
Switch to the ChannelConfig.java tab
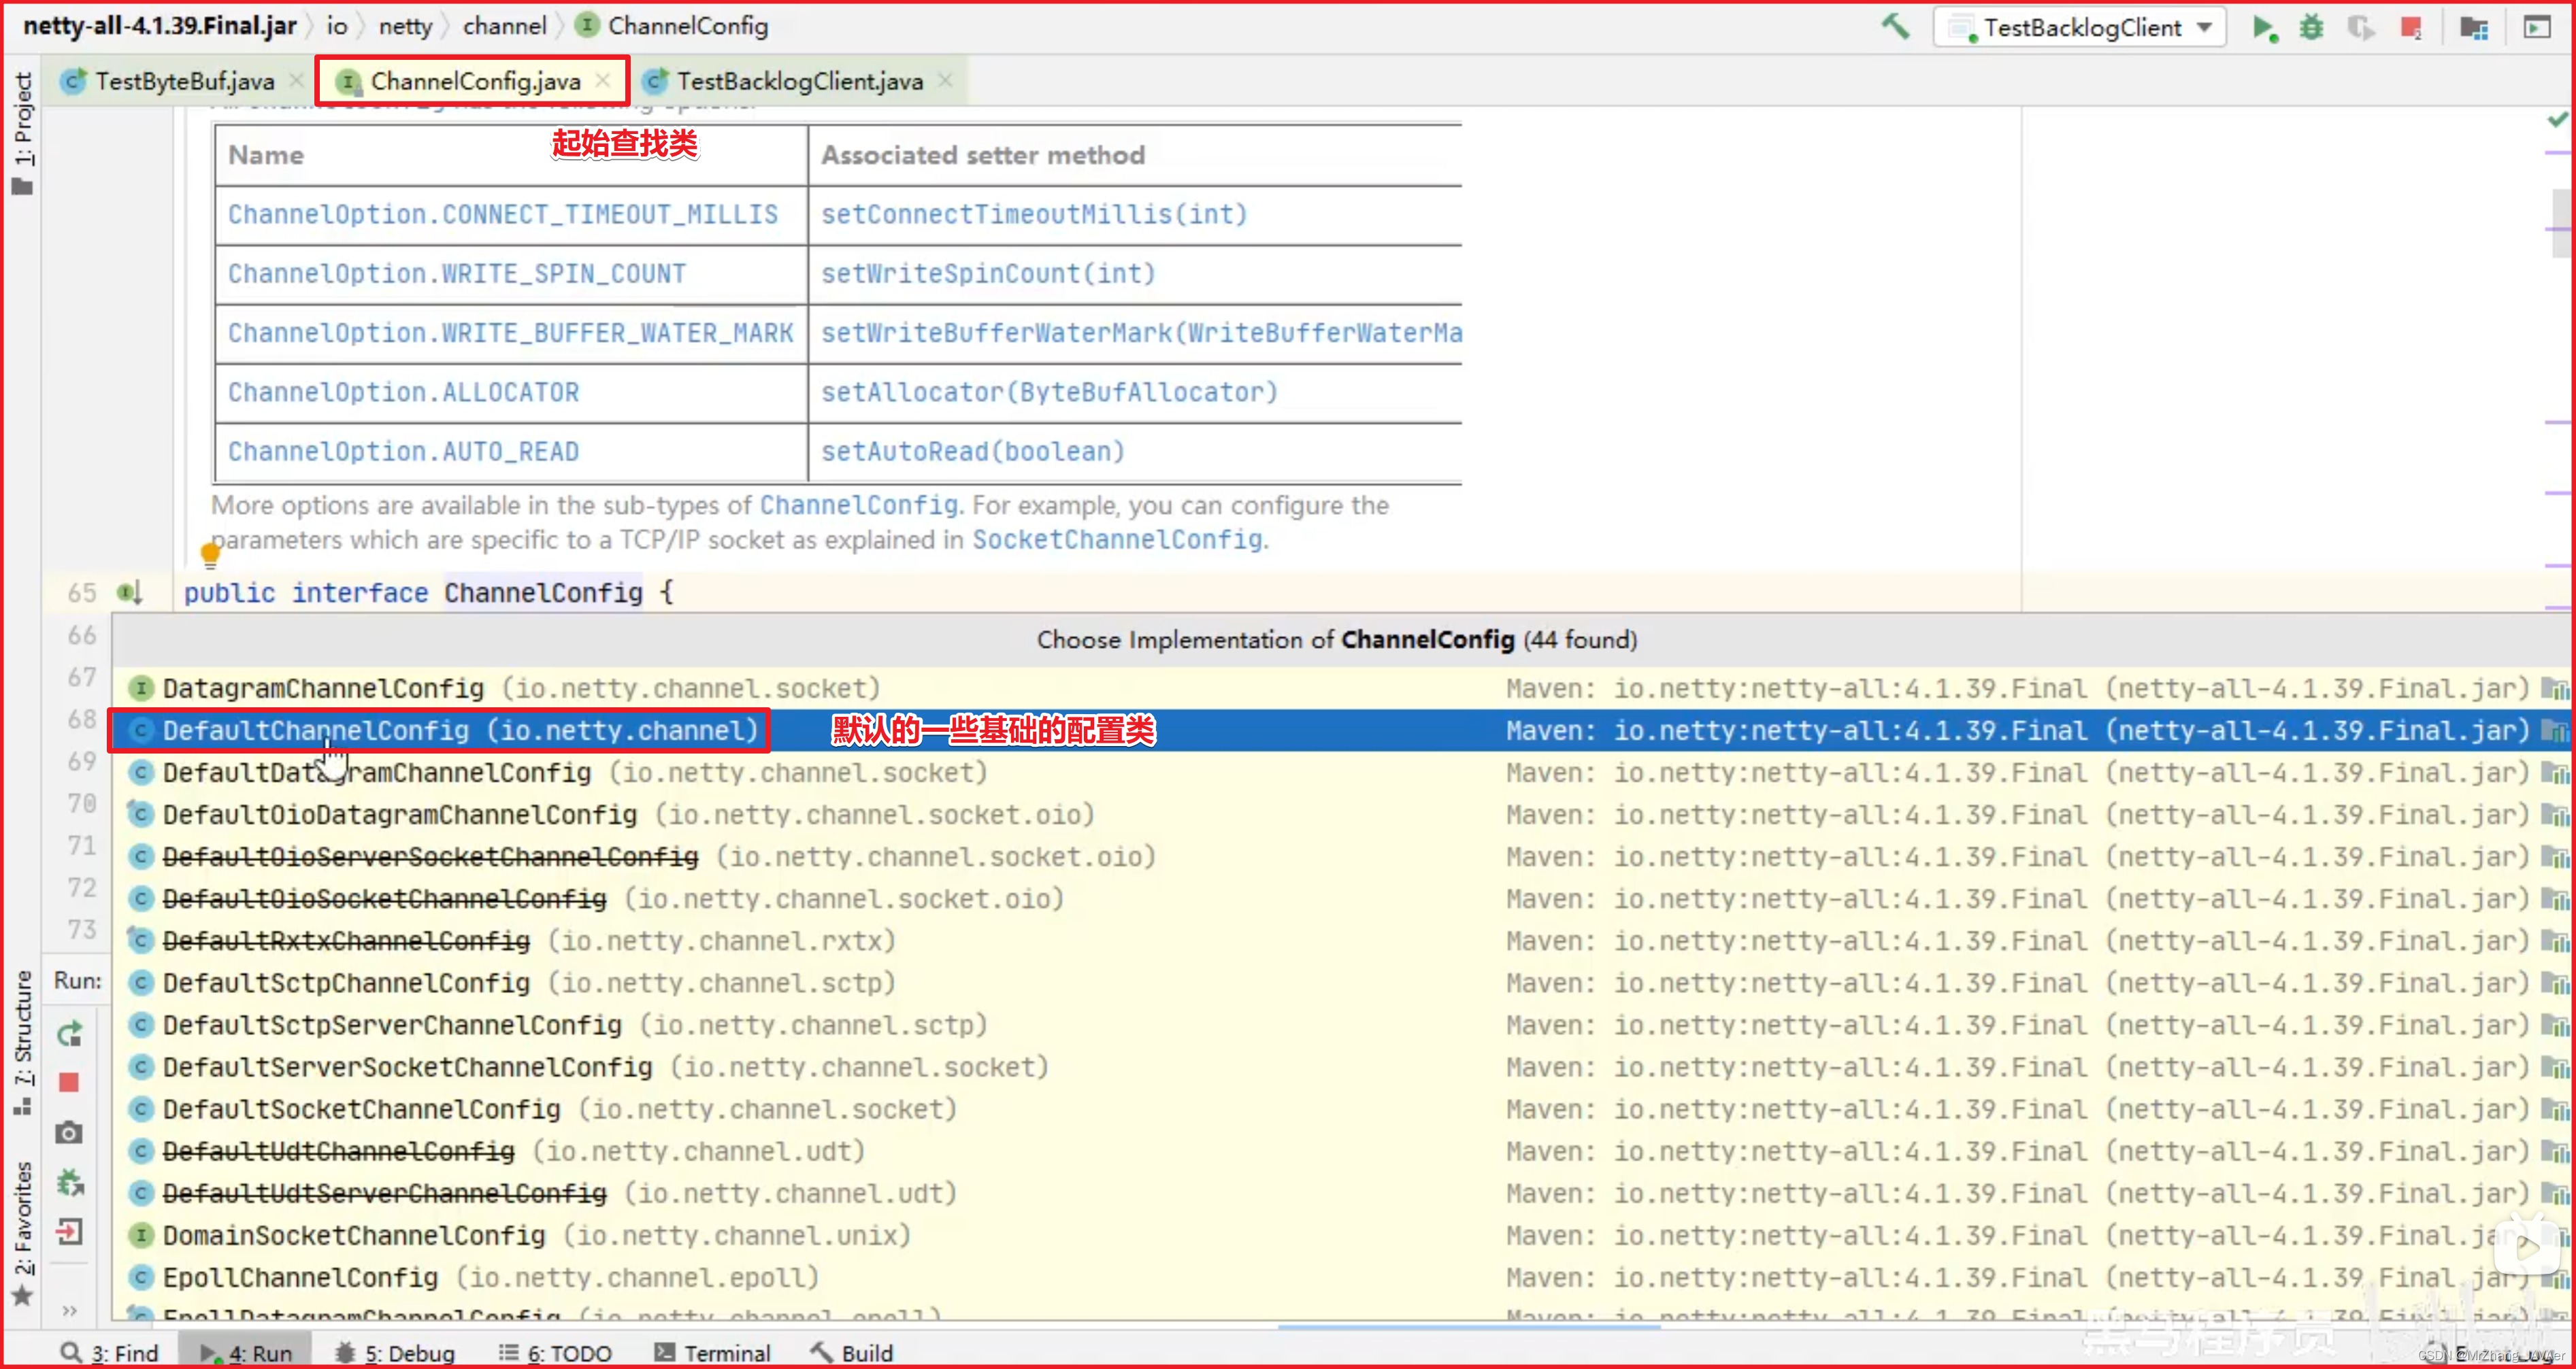475,81
